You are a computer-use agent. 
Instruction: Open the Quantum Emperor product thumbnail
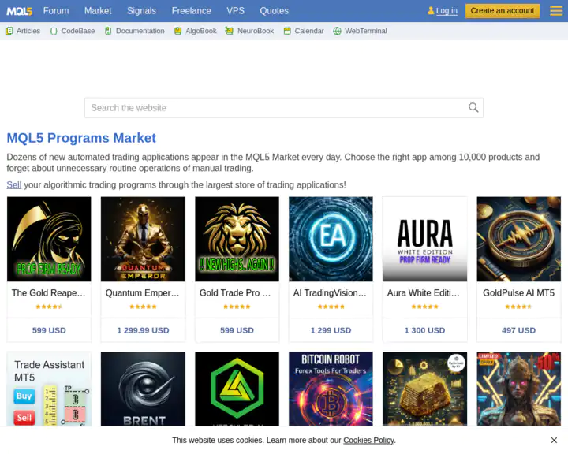(143, 239)
